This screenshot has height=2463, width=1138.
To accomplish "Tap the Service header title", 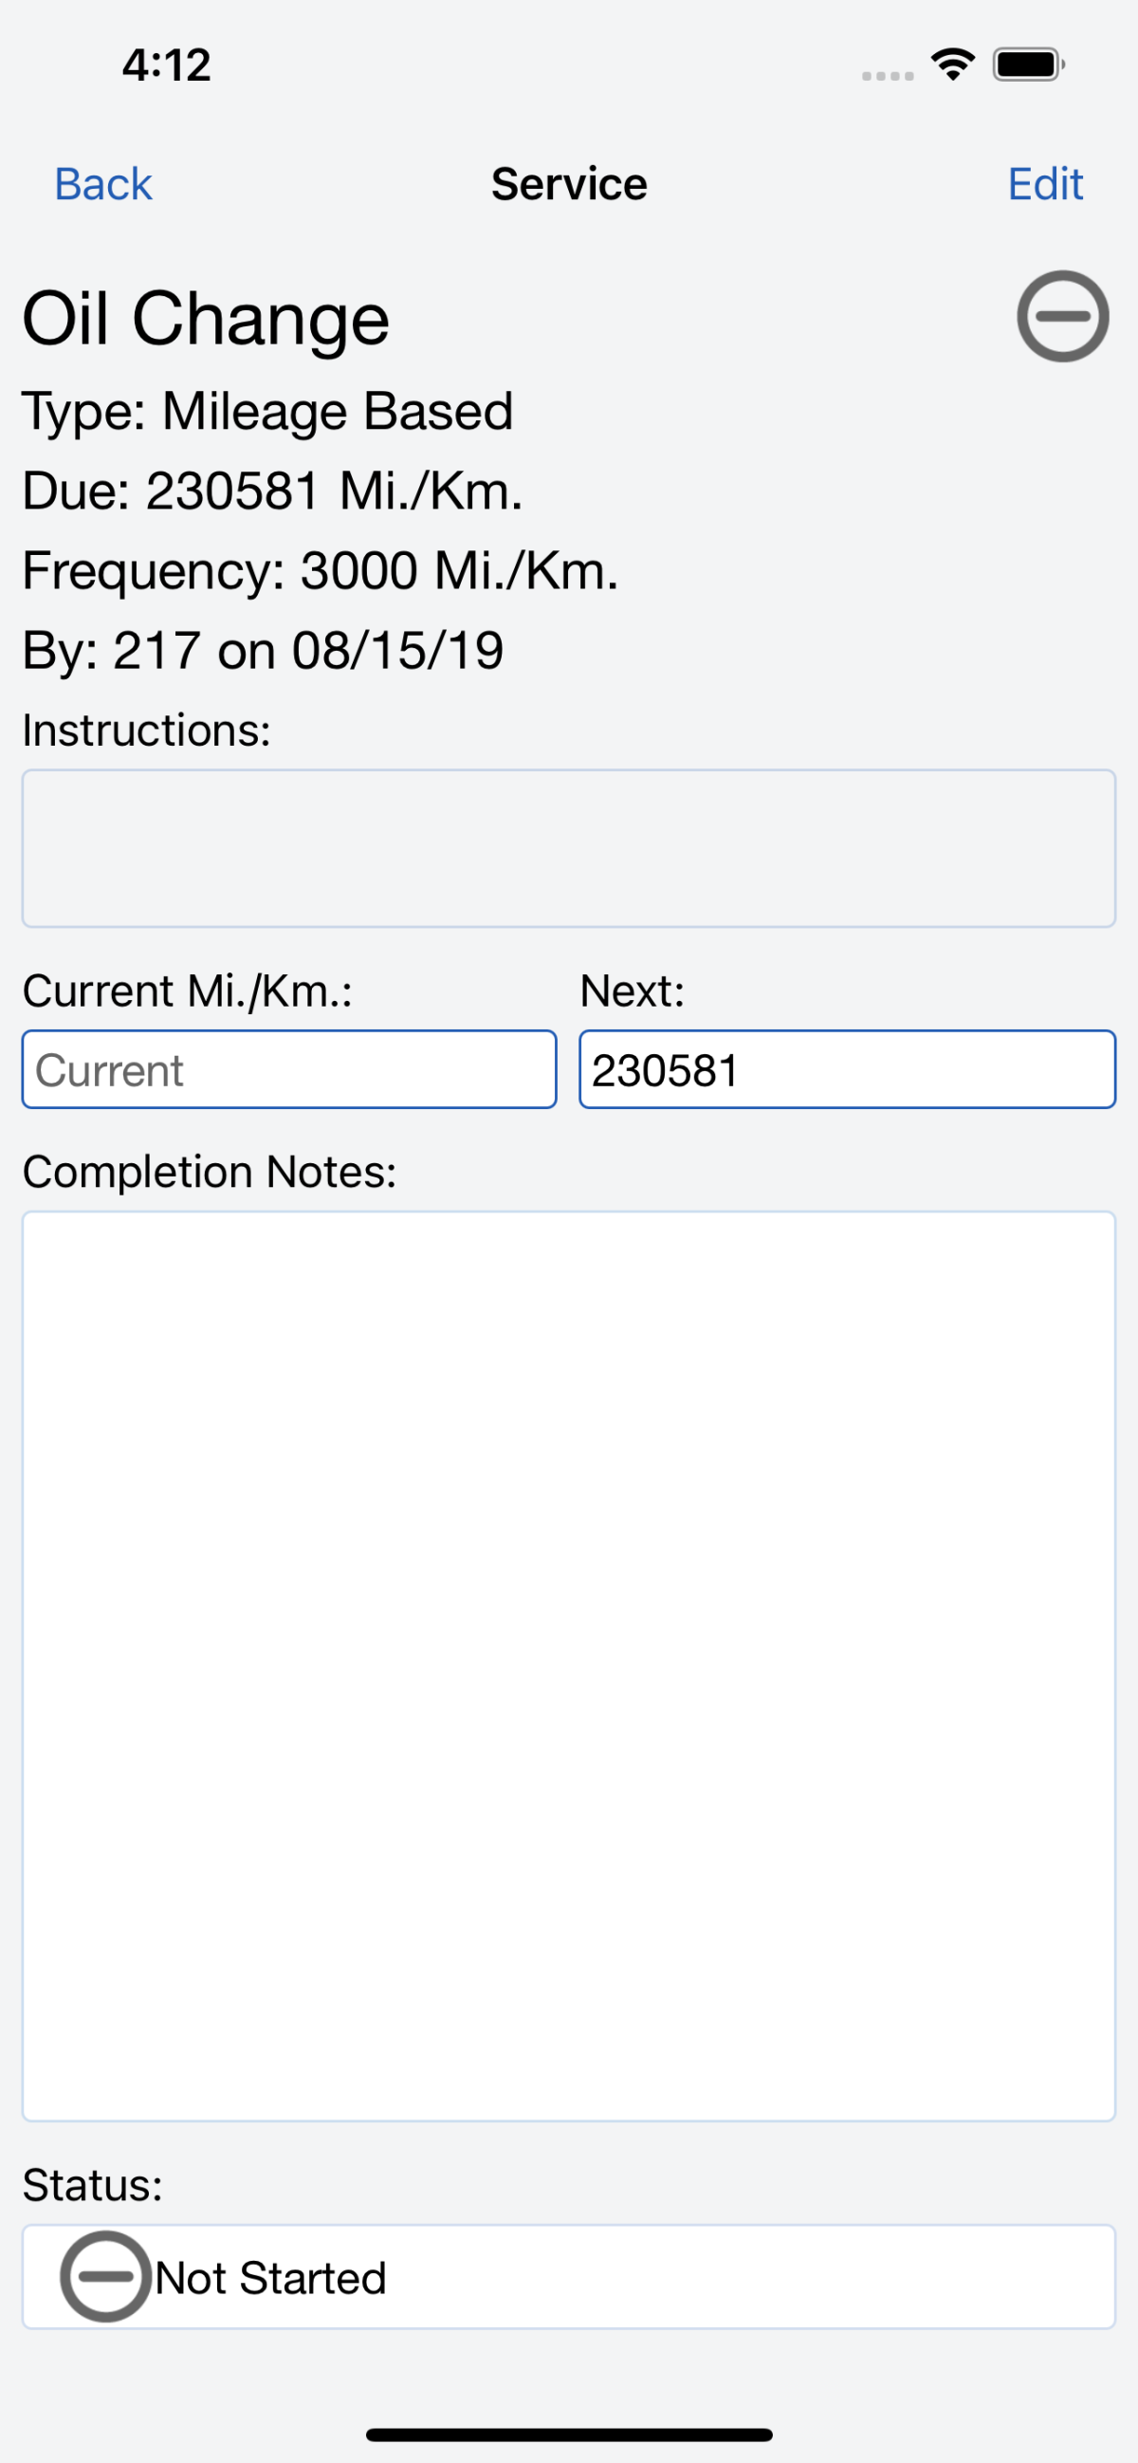I will click(x=570, y=183).
